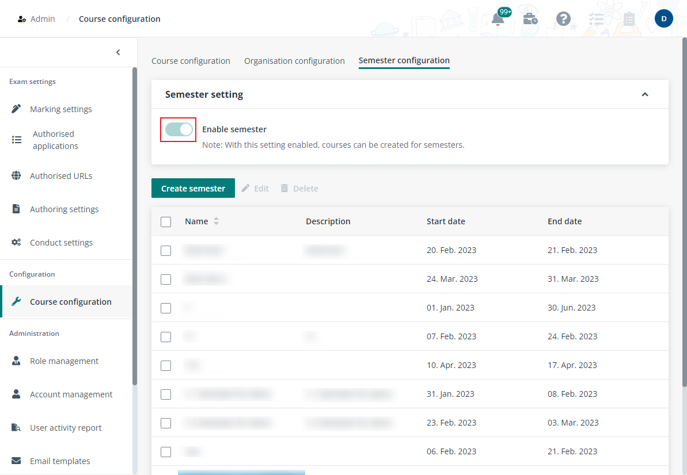Click the envelope icon beside Email templates
The width and height of the screenshot is (687, 475).
pos(16,461)
